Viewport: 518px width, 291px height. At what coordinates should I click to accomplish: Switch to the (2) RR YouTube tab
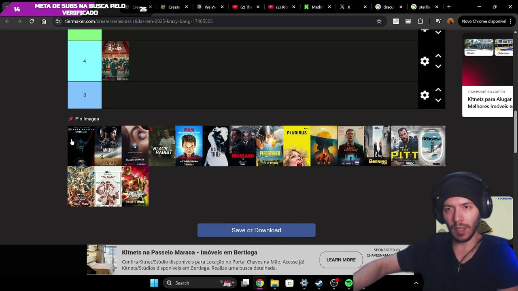pos(281,7)
